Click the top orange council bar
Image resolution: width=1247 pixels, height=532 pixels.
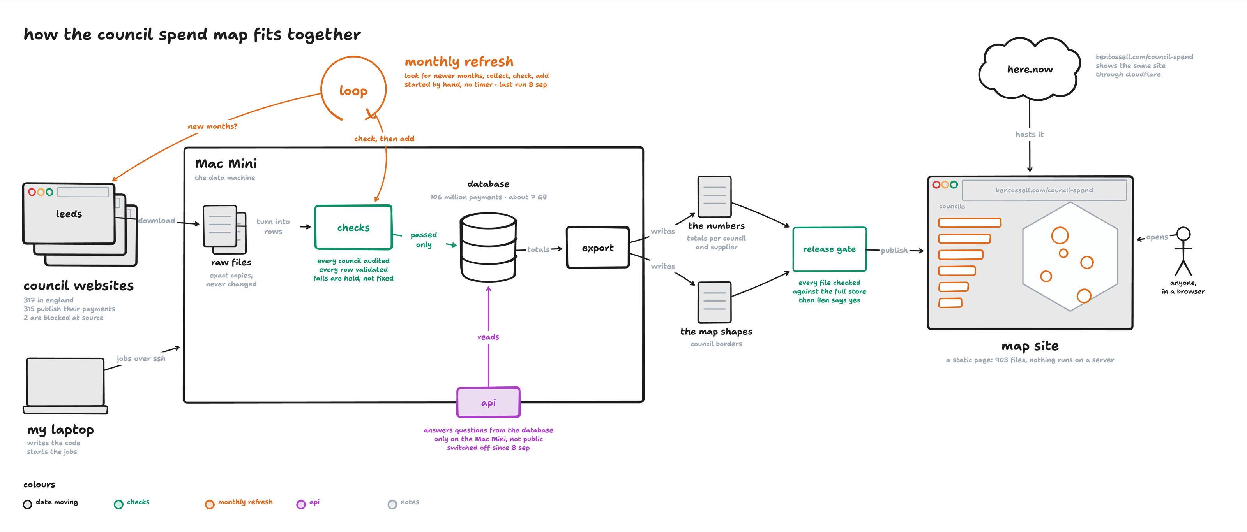970,223
